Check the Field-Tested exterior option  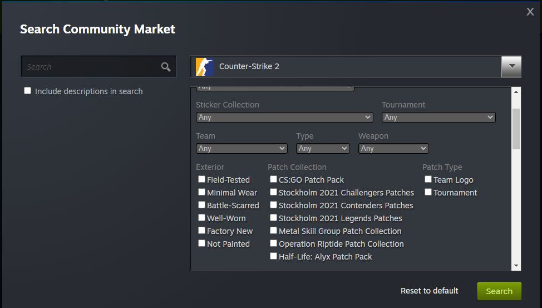tap(201, 179)
